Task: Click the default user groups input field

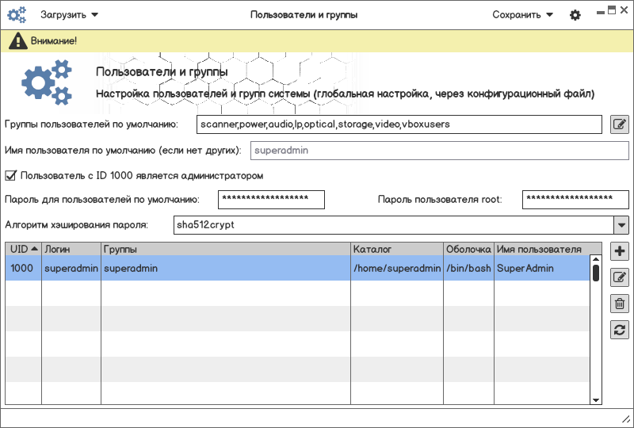Action: pos(399,124)
